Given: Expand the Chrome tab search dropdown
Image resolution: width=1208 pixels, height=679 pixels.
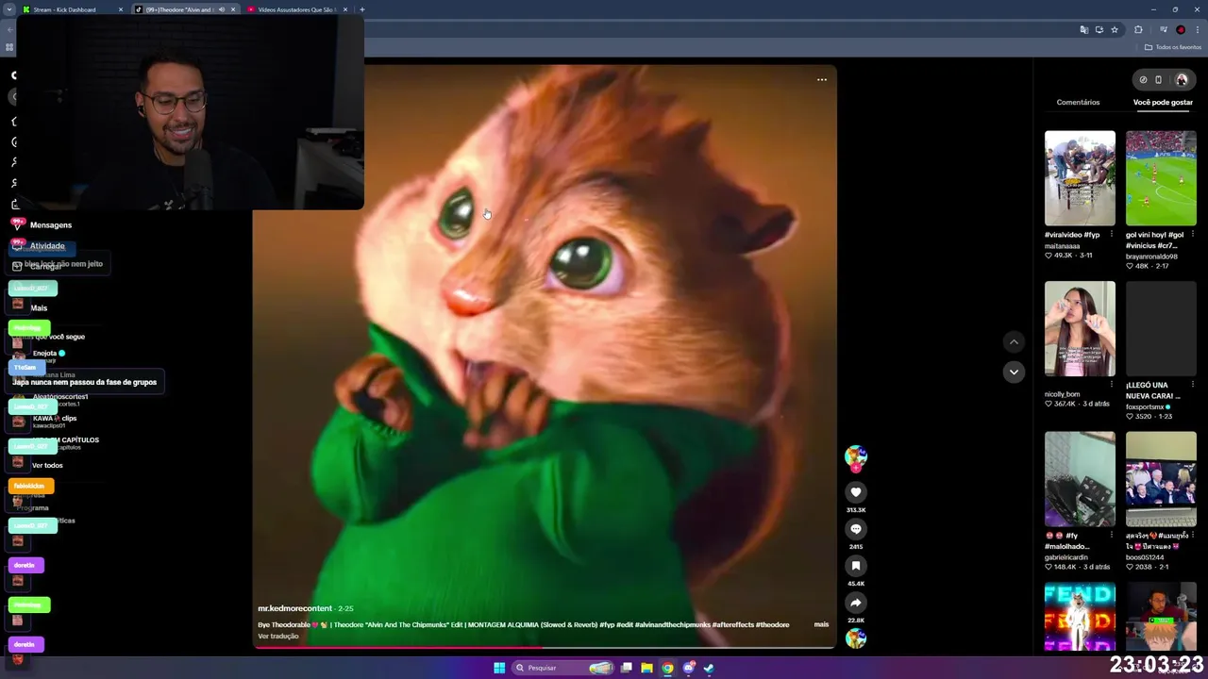Looking at the screenshot, I should click(x=10, y=9).
